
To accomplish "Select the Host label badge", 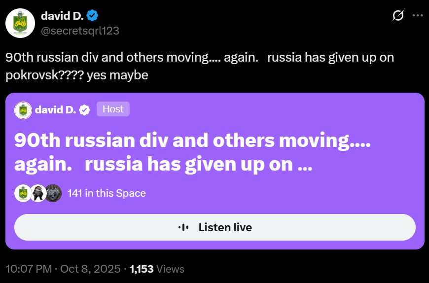I will pyautogui.click(x=113, y=109).
